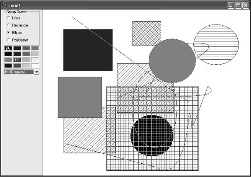This screenshot has width=251, height=177.
Task: Choose the white swatch ending the last row
Action: (35, 65)
